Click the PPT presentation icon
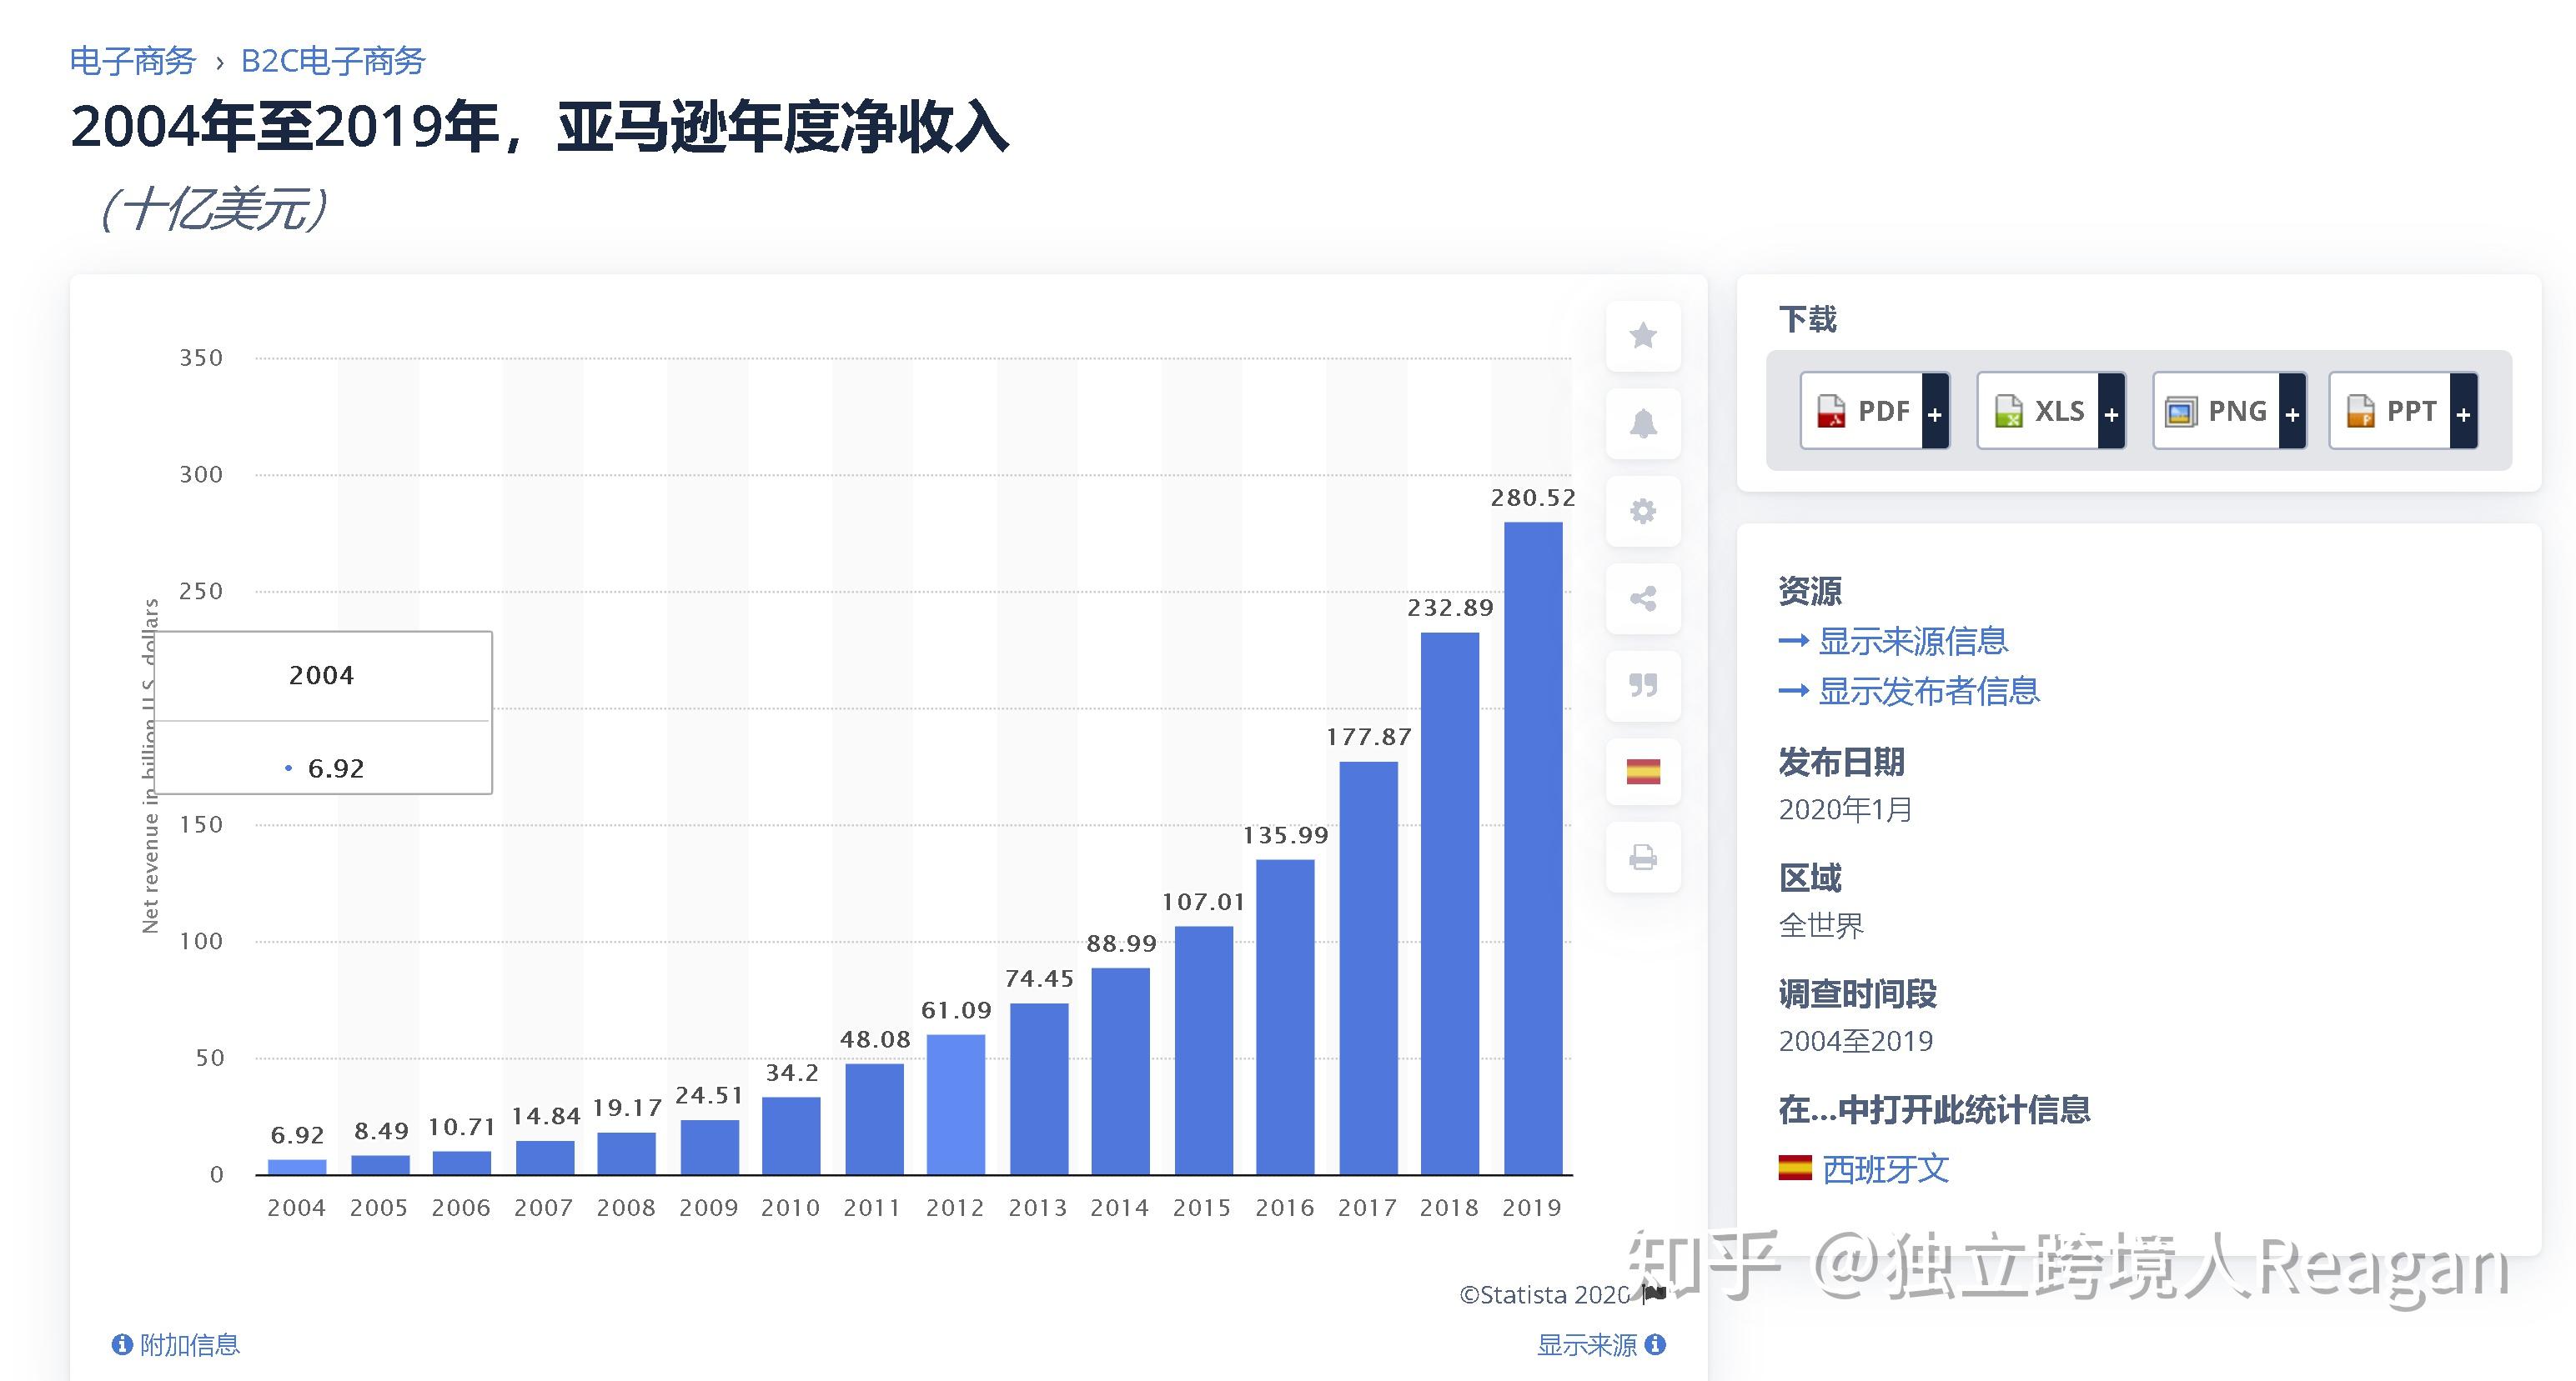 [2360, 411]
